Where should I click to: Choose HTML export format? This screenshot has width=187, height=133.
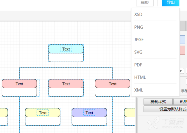pyautogui.click(x=155, y=77)
